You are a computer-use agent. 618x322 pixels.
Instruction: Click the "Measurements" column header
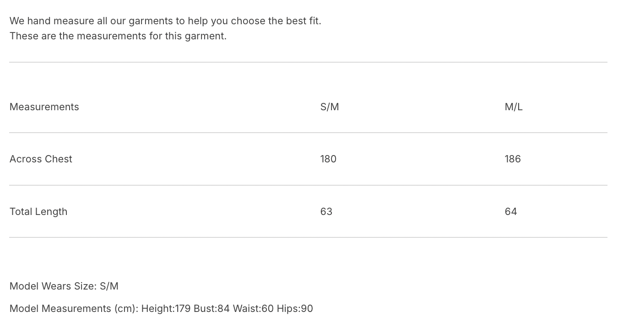44,107
